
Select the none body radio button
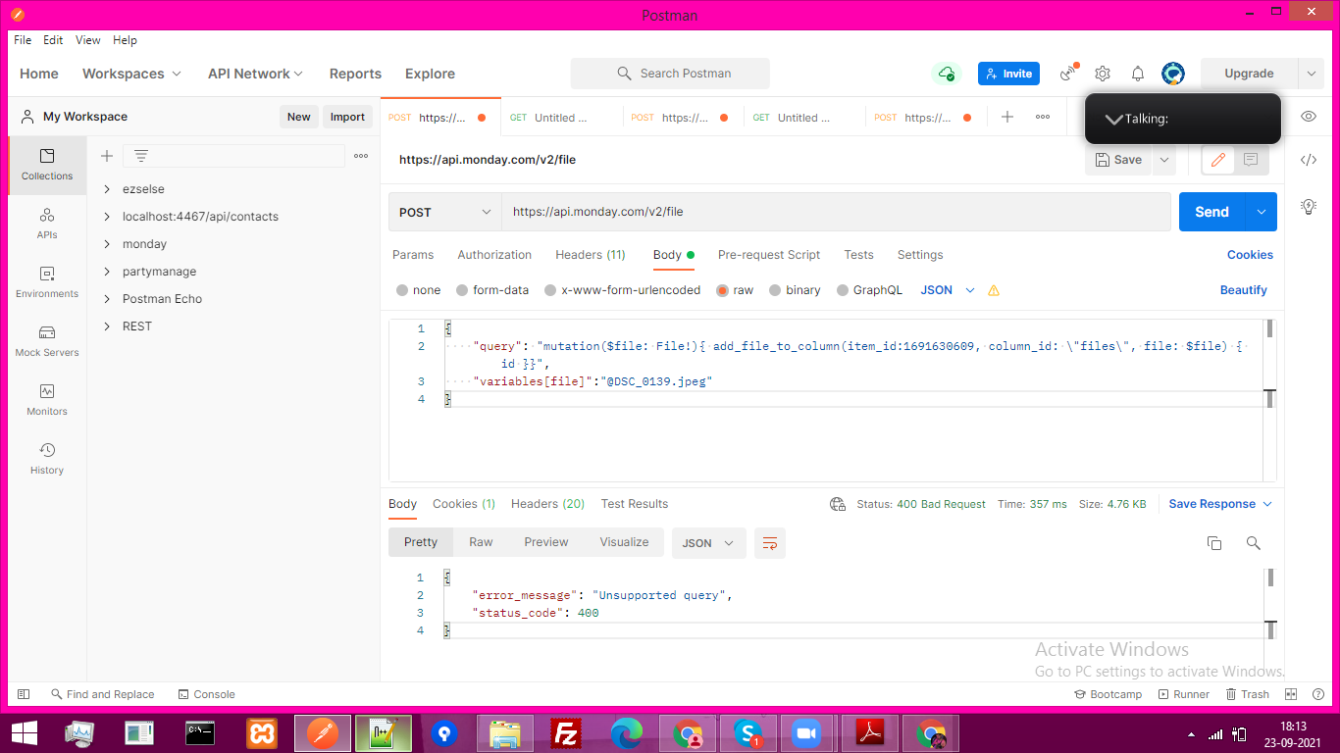(x=402, y=290)
